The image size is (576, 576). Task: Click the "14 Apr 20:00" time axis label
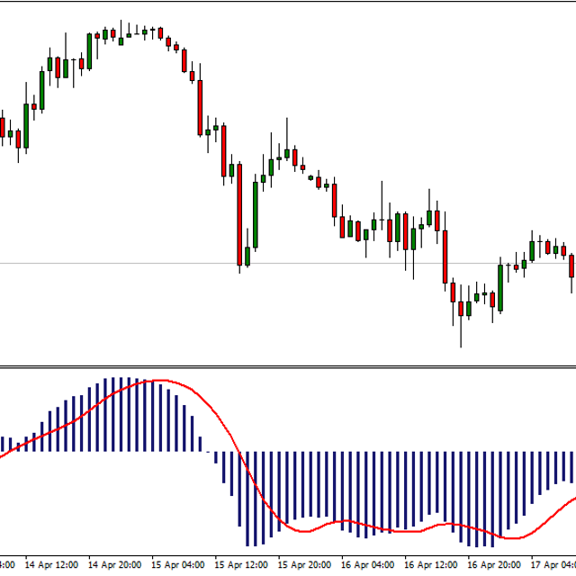(114, 565)
